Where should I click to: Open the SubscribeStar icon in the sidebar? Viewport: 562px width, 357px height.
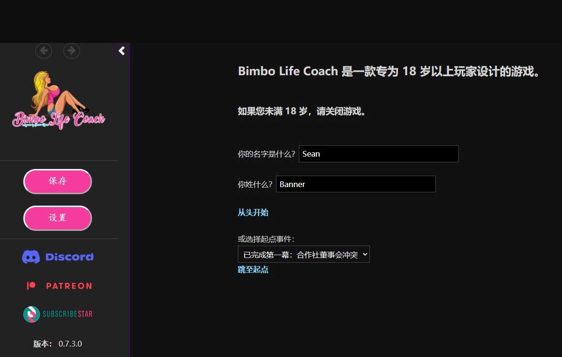(31, 314)
